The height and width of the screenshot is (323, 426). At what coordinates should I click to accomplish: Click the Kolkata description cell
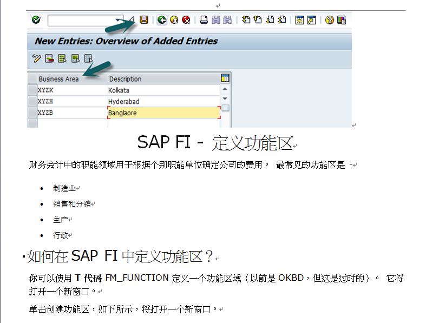(164, 90)
